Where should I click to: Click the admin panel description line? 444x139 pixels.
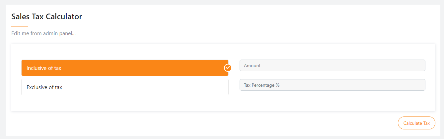[43, 33]
